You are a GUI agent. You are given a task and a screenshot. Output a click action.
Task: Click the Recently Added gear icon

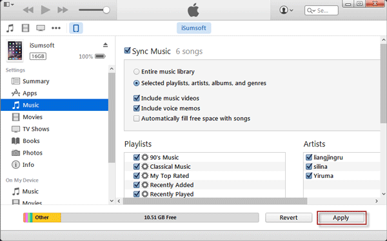pos(145,185)
